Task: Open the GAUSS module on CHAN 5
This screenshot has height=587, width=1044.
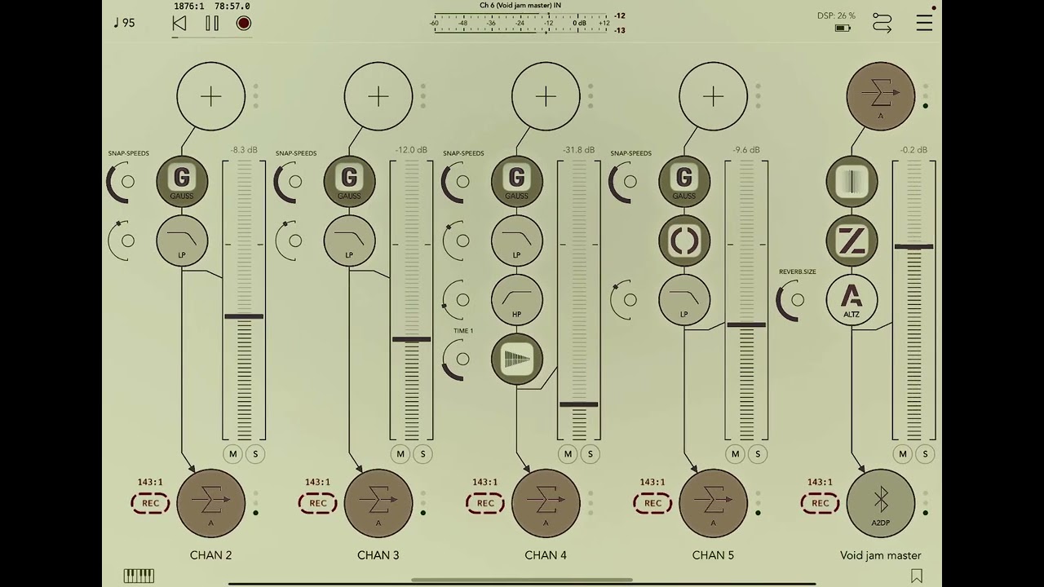Action: [684, 181]
